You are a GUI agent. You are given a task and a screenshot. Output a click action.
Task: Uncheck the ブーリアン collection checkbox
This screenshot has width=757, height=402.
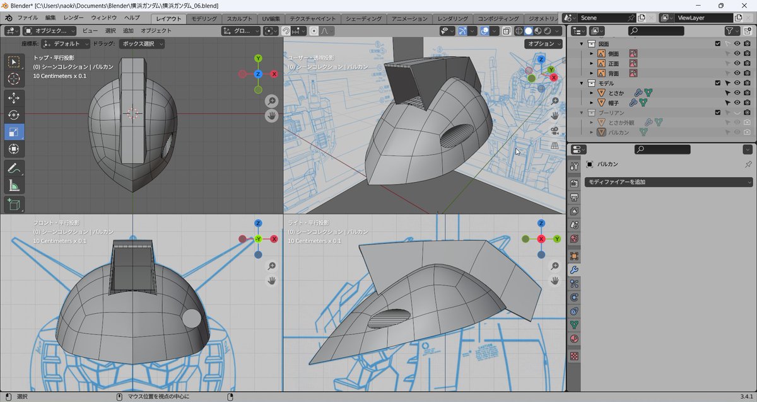point(717,112)
